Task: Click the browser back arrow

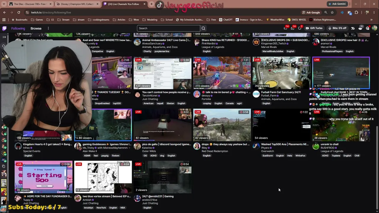Action: [x=4, y=12]
